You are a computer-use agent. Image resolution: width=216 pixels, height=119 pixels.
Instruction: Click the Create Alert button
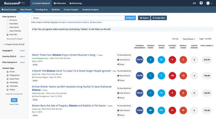(159, 18)
